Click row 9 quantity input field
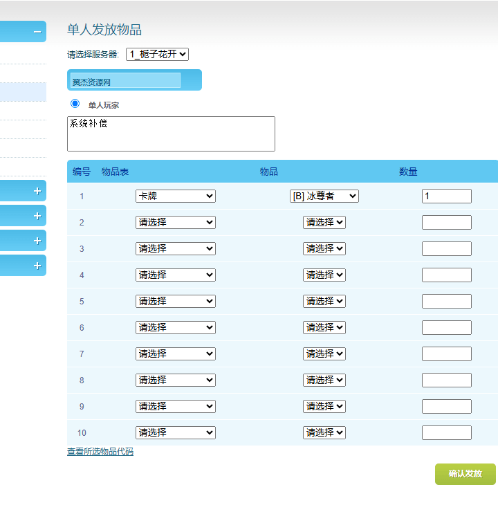Viewport: 498px width, 514px height. pyautogui.click(x=447, y=406)
